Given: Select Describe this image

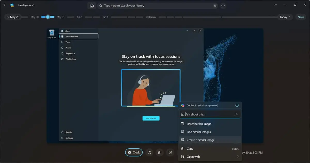Looking at the screenshot, I should (x=199, y=124).
